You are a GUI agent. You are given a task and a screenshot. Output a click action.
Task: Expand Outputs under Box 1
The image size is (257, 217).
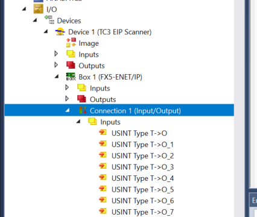67,99
